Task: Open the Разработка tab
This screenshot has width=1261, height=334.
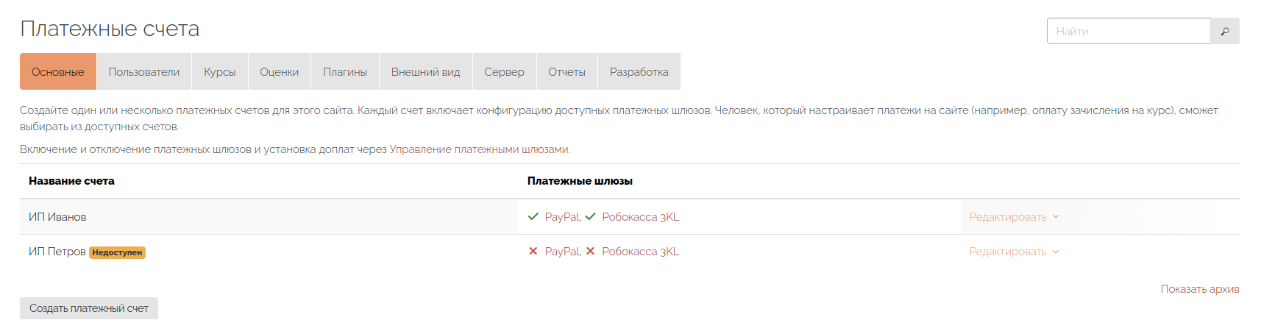Action: pyautogui.click(x=639, y=72)
